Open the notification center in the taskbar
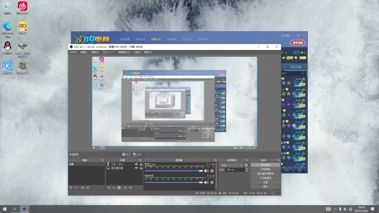This screenshot has height=213, width=379. (x=372, y=209)
